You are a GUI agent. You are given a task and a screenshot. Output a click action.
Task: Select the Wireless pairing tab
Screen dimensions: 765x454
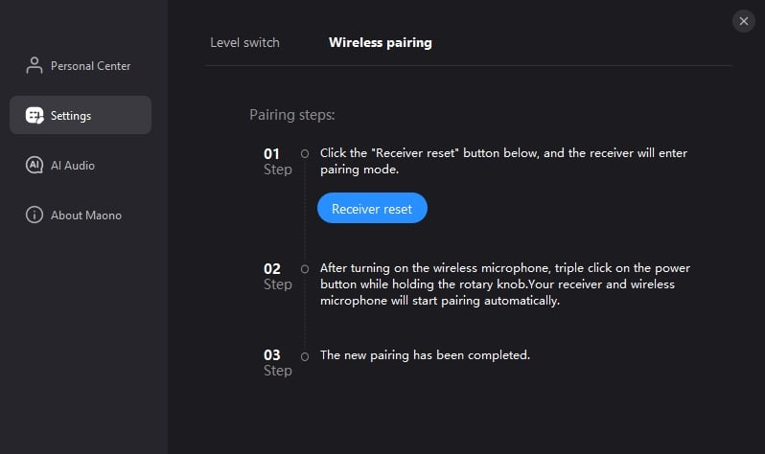tap(380, 42)
